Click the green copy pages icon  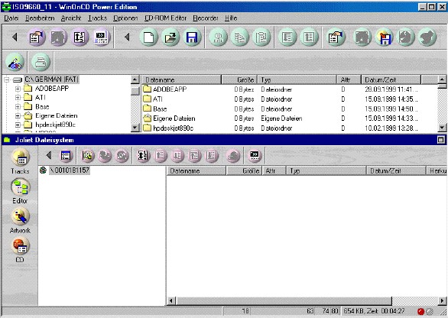coord(239,37)
